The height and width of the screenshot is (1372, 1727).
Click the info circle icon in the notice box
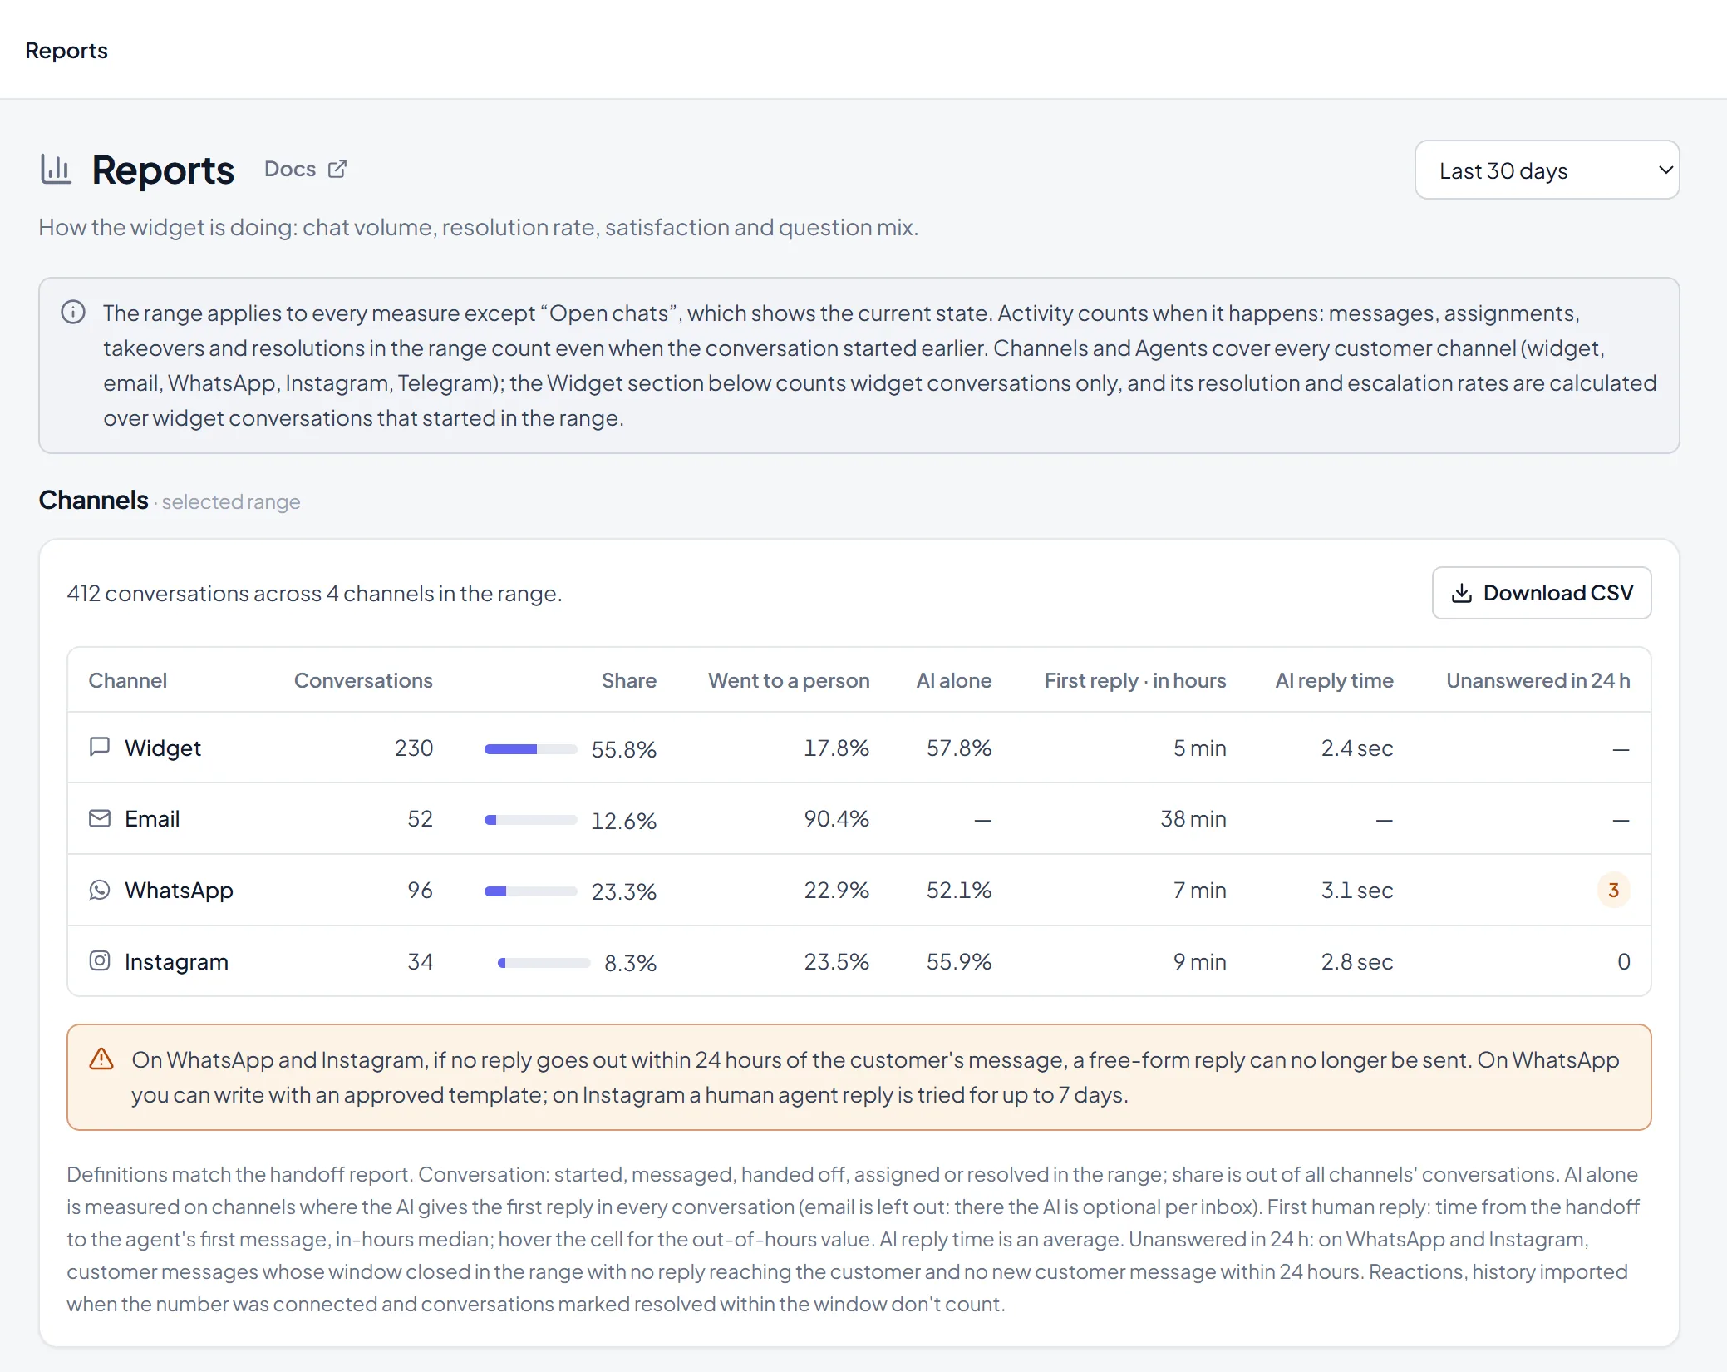[x=73, y=313]
